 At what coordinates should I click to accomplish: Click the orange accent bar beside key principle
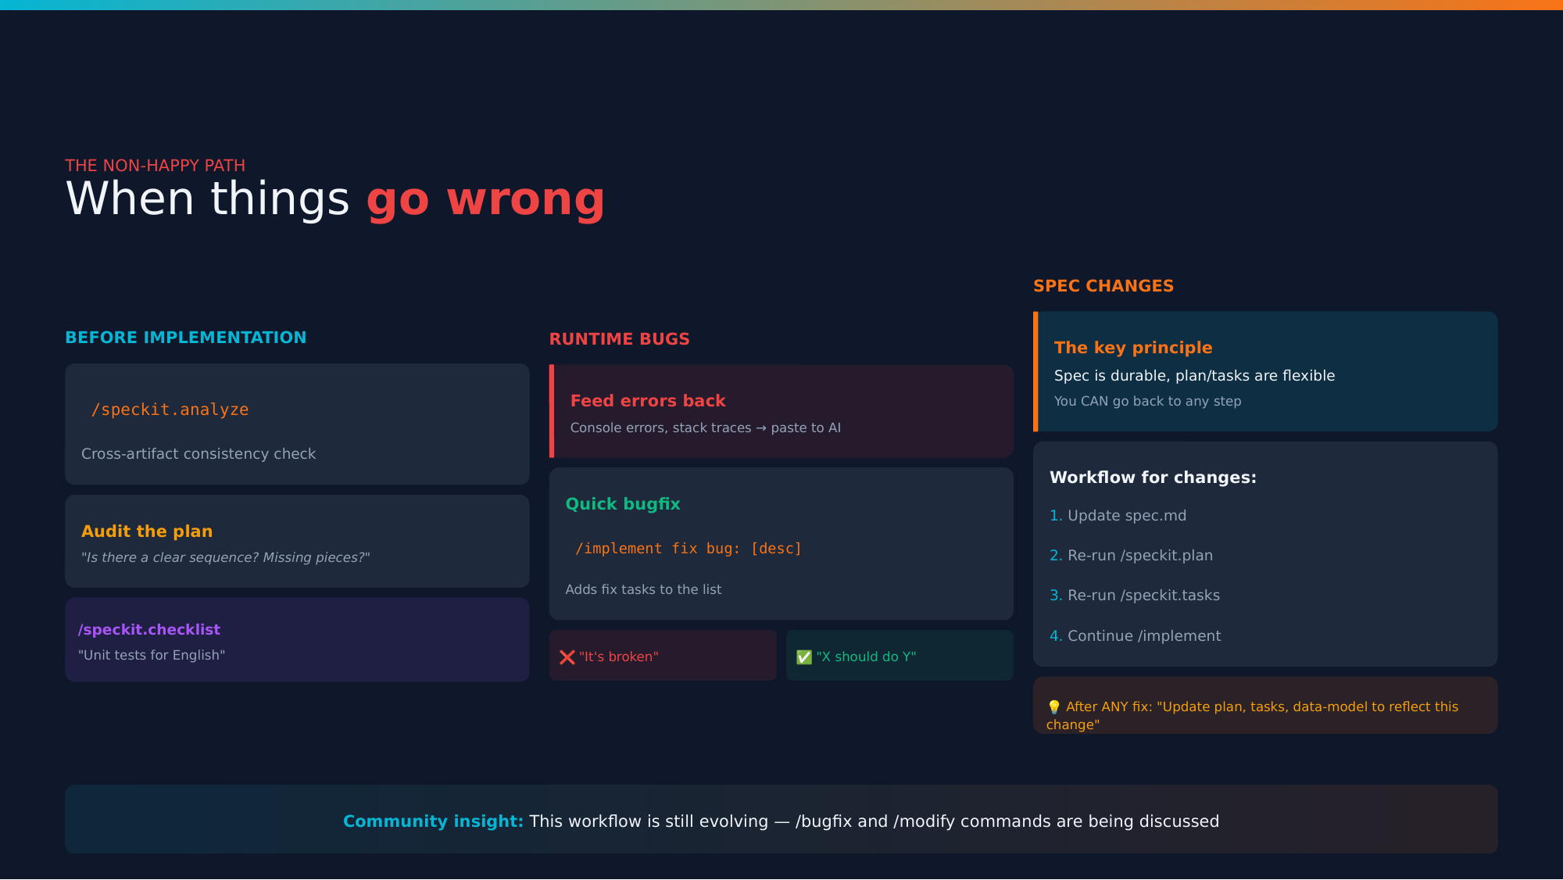tap(1037, 371)
